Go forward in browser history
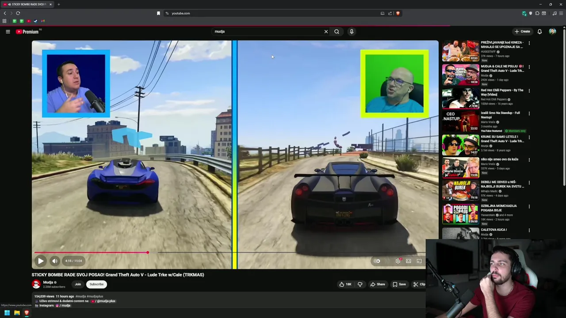This screenshot has height=318, width=566. [x=11, y=13]
